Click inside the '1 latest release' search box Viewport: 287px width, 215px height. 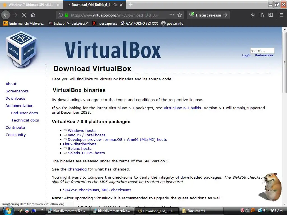208,15
